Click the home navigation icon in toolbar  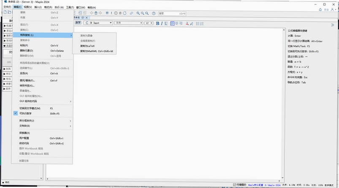[x=96, y=13]
